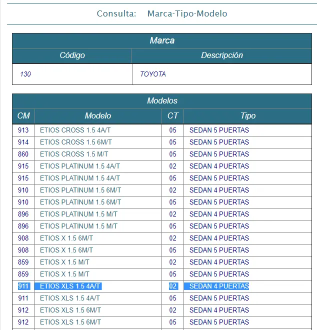317x330 pixels.
Task: Select the "TOYOTA" description cell
Action: [x=222, y=74]
